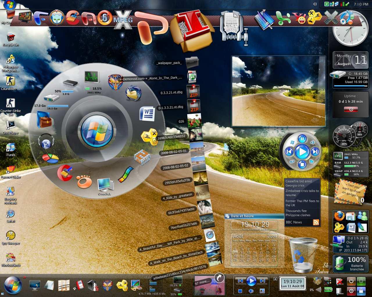
Task: Launch DivX Player from the desktop
Action: [x=10, y=127]
